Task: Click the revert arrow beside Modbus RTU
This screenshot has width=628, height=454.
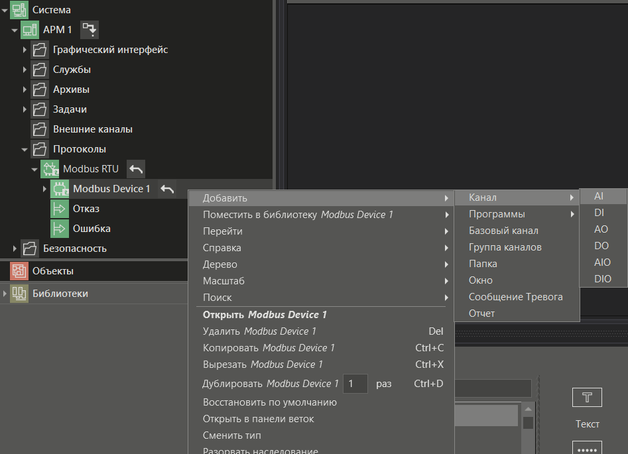Action: [x=136, y=168]
